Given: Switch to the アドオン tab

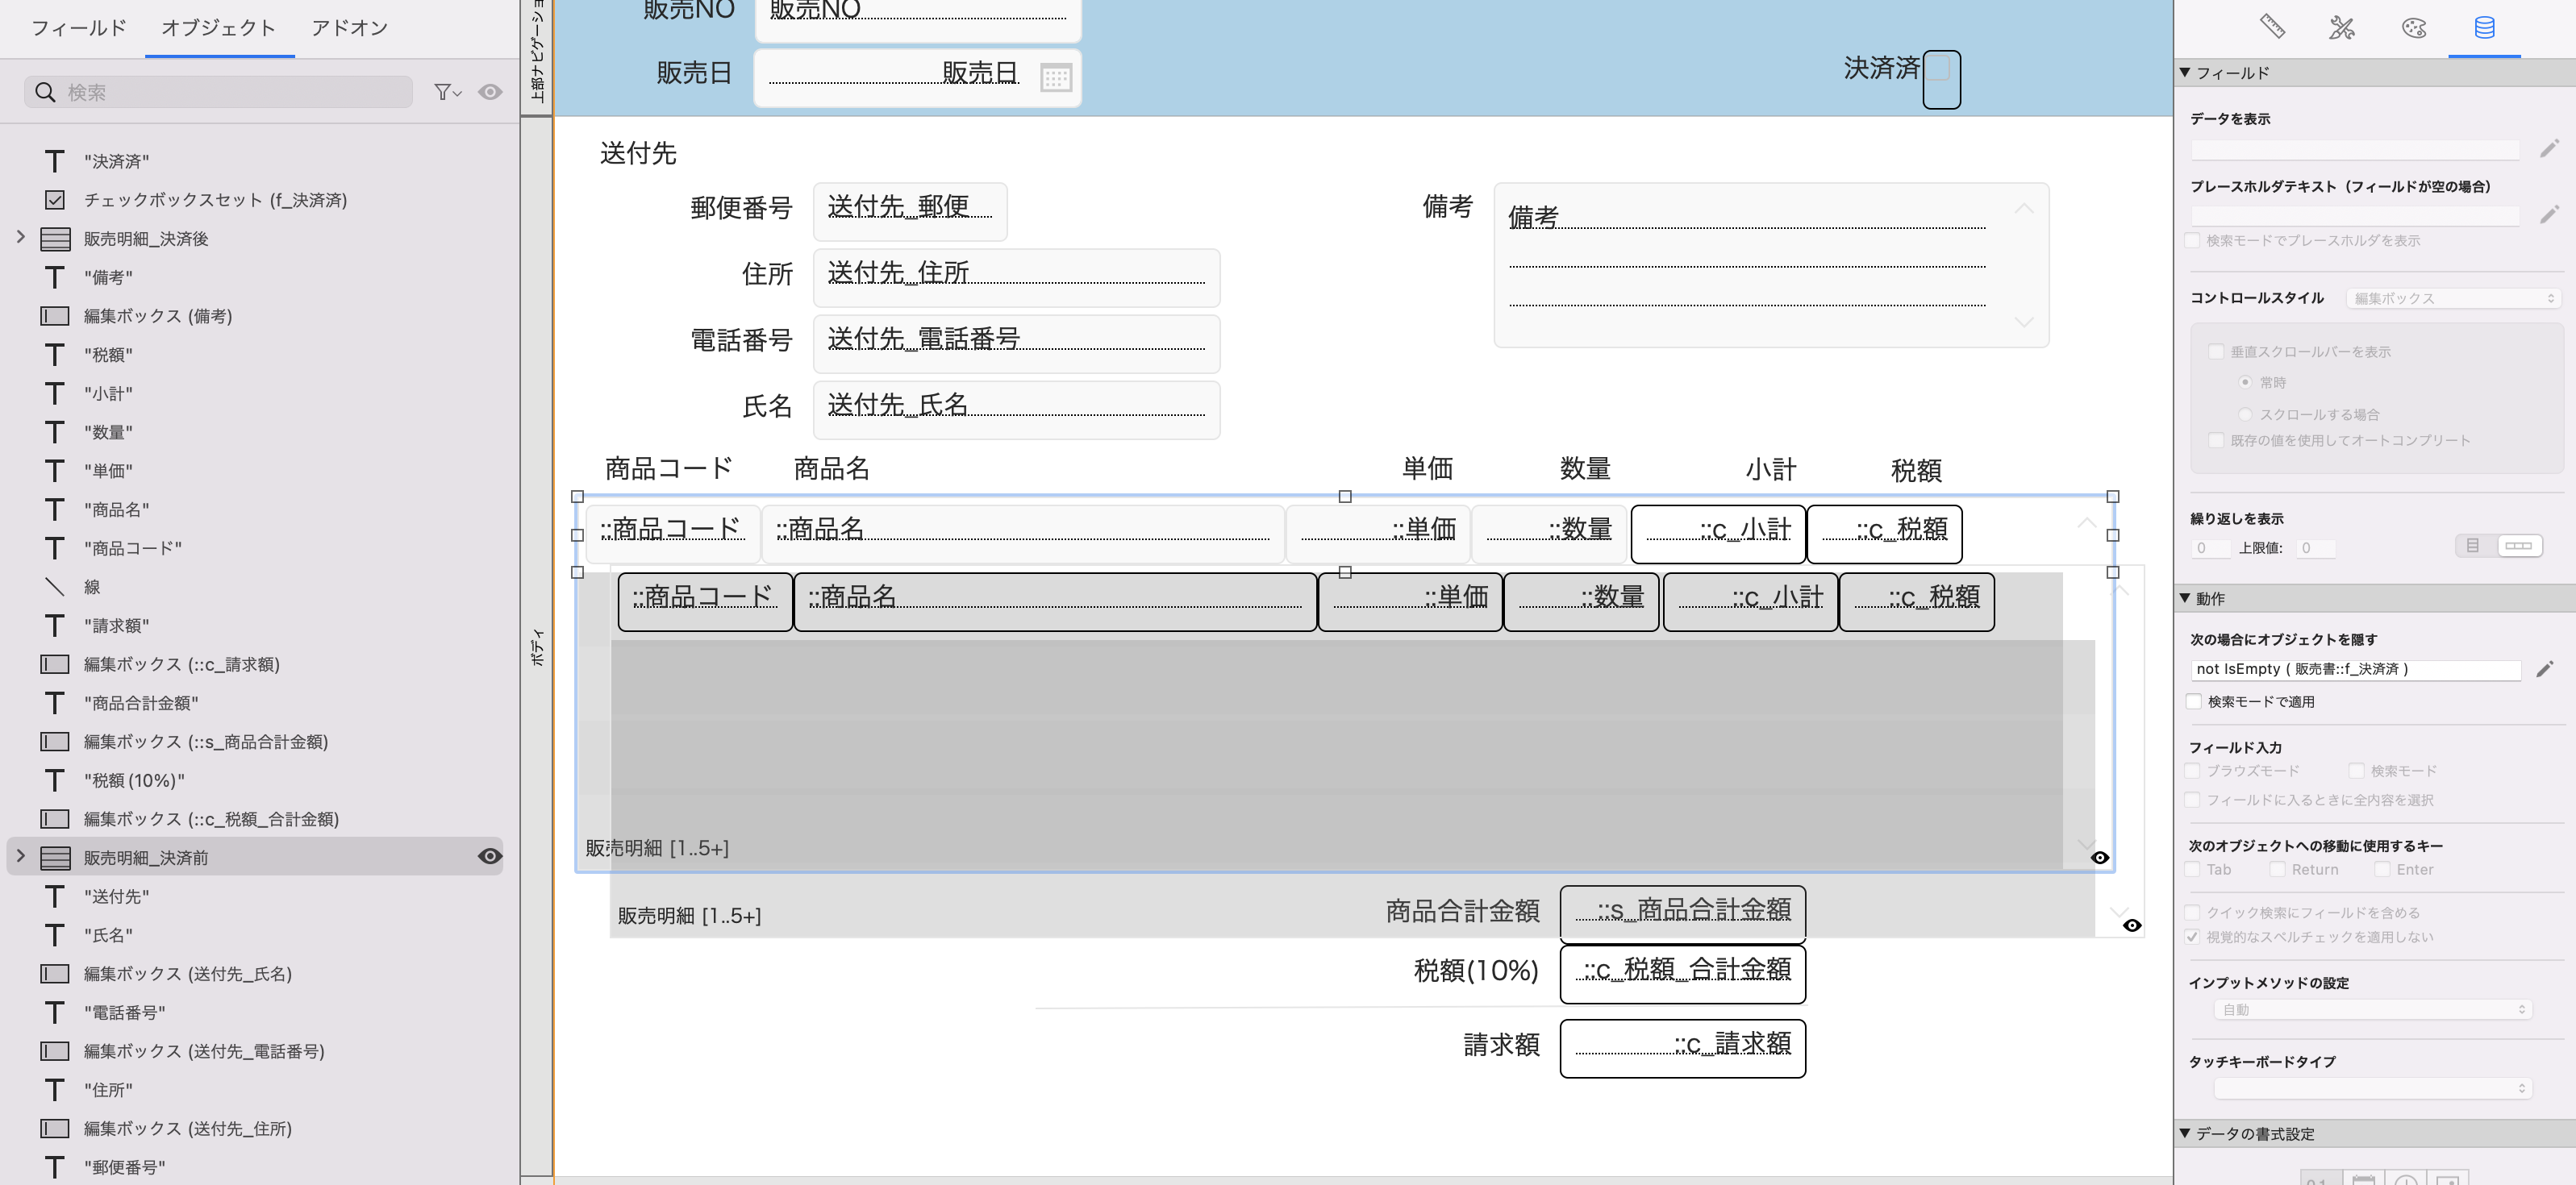Looking at the screenshot, I should coord(349,28).
